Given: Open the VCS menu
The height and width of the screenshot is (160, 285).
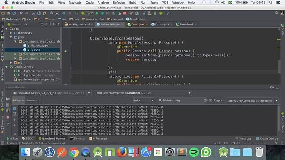Looking at the screenshot, I should click(165, 3).
